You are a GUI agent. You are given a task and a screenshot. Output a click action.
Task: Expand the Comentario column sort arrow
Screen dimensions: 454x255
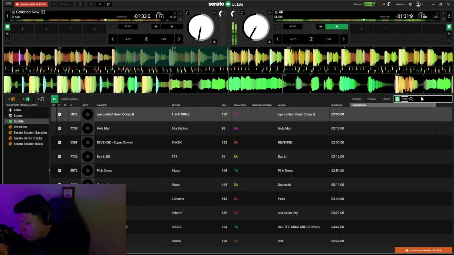433,105
